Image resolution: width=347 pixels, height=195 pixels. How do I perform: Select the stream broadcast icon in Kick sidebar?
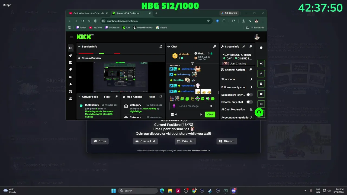coord(71,48)
